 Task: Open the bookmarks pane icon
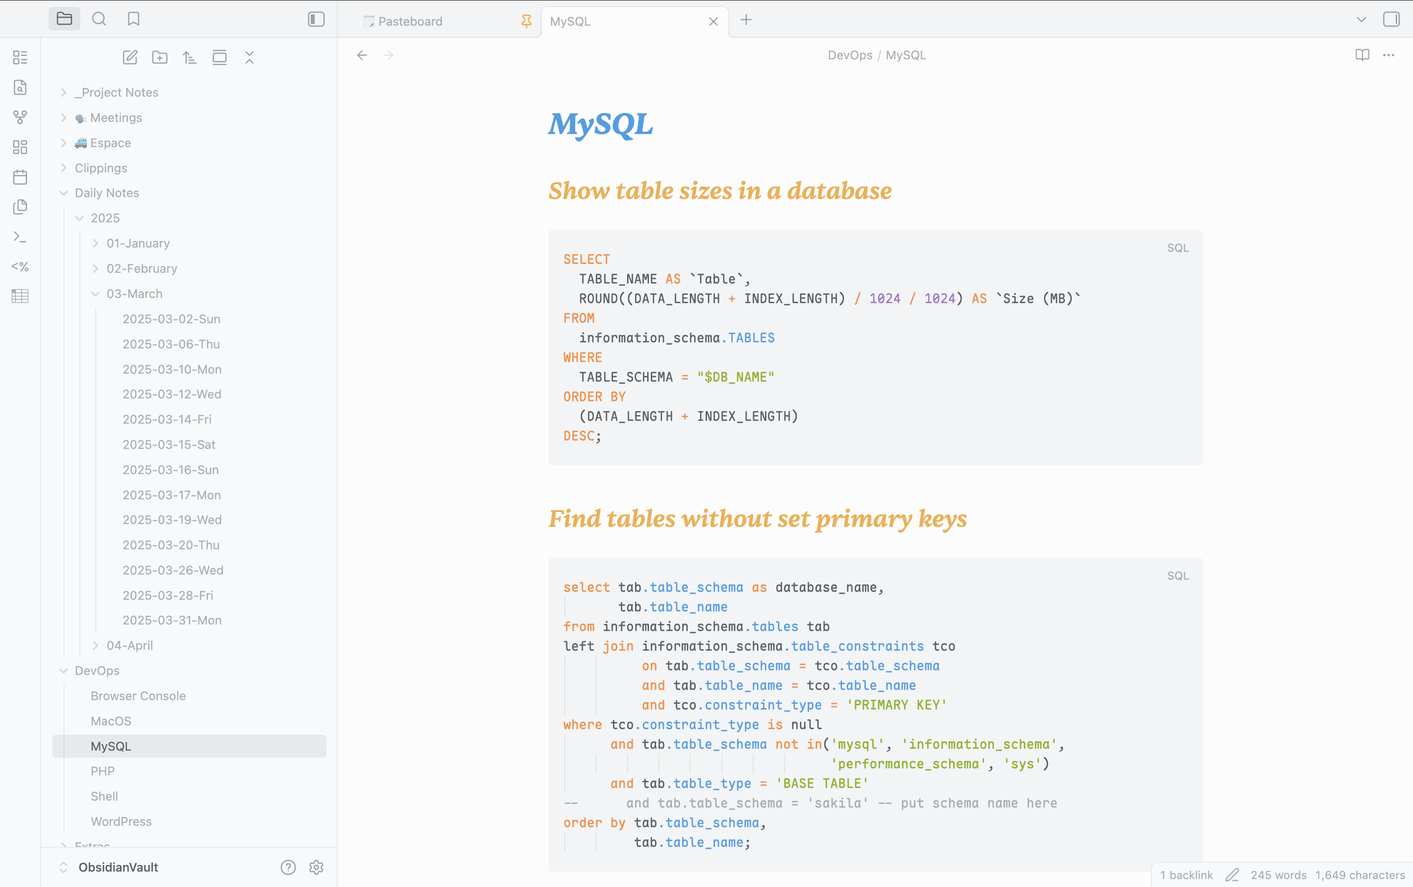134,19
